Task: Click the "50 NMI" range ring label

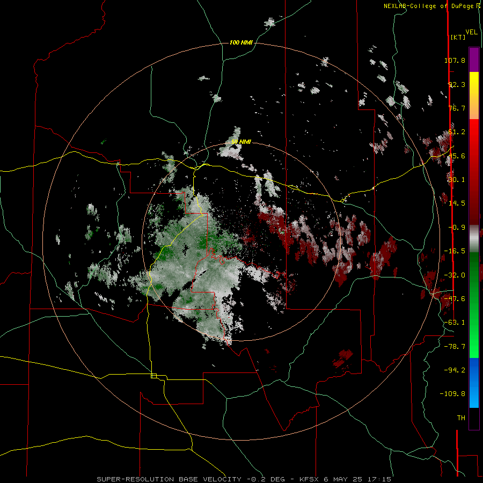Action: click(241, 142)
